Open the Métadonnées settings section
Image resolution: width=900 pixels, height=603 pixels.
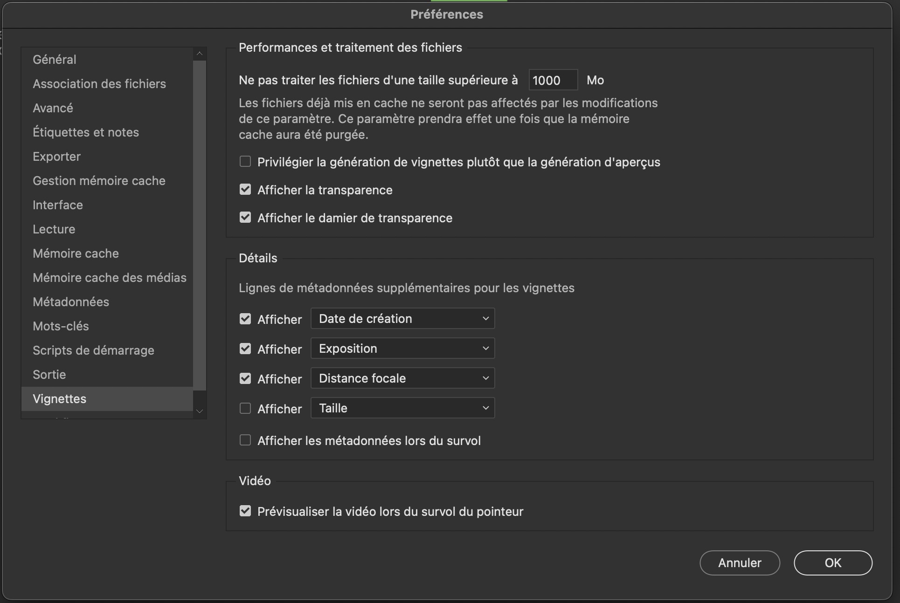[x=71, y=301]
